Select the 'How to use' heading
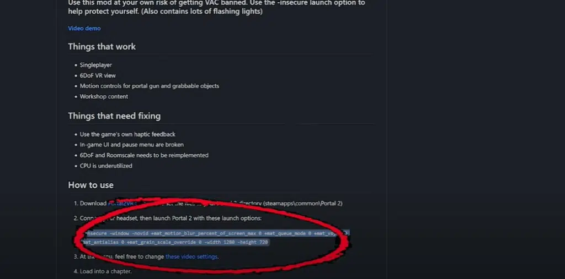 91,185
